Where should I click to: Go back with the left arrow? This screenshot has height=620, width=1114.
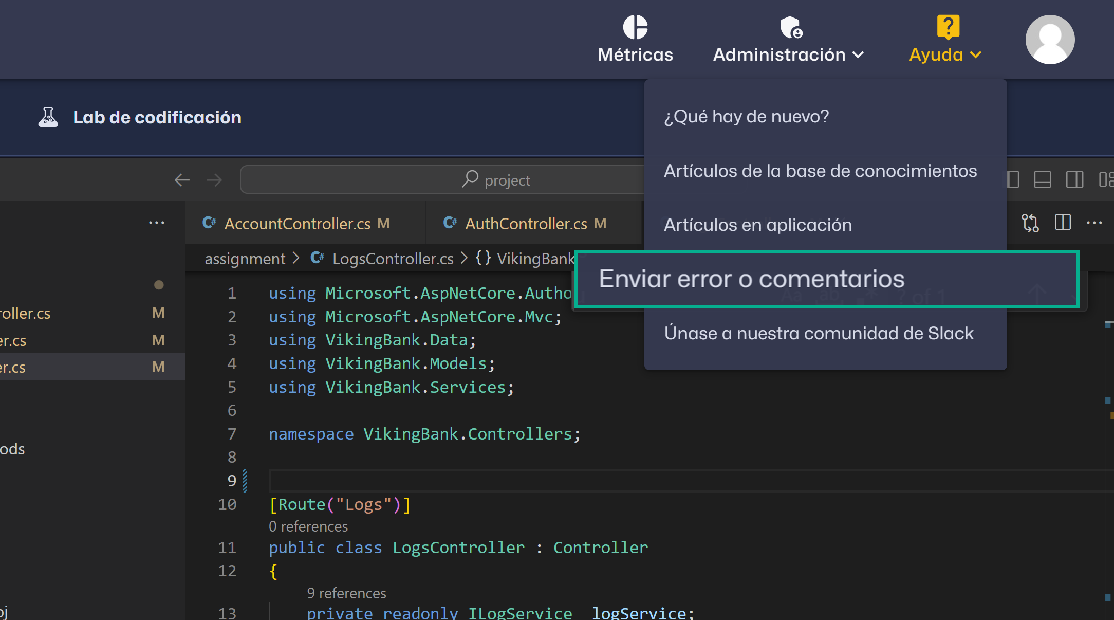point(182,180)
